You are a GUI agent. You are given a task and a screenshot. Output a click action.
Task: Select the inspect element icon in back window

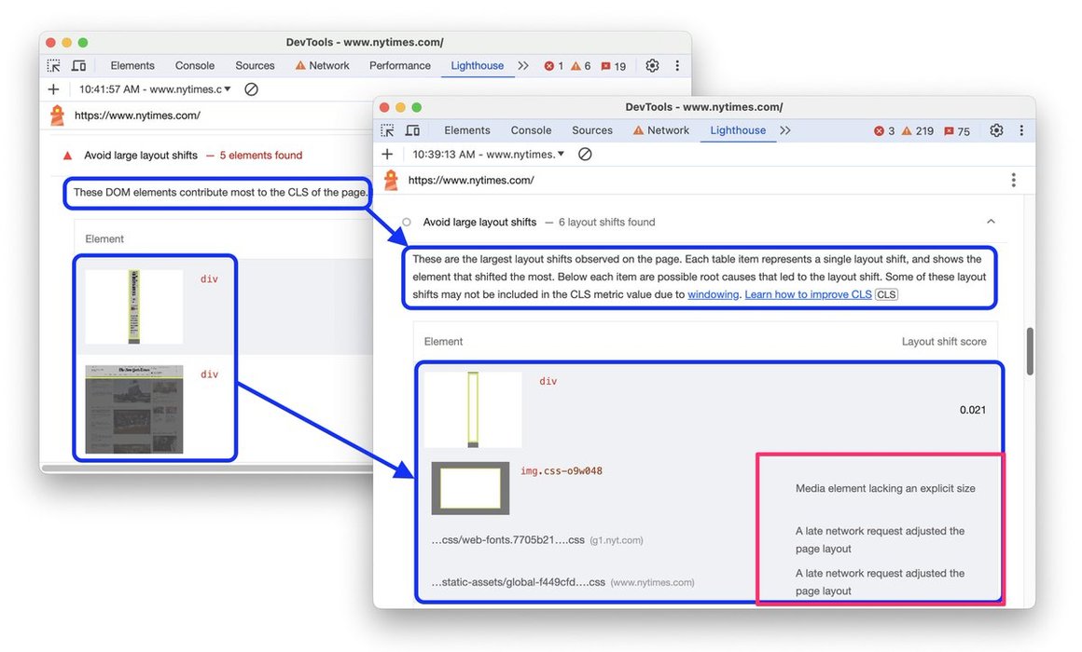point(54,65)
